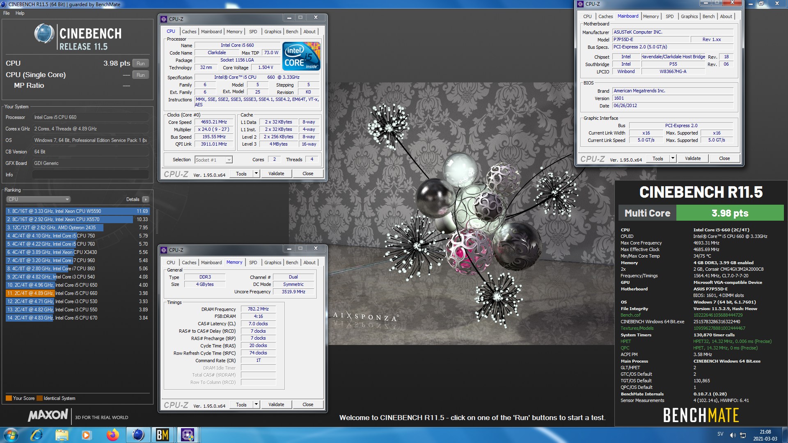Open Internet Explorer from the taskbar

37,435
